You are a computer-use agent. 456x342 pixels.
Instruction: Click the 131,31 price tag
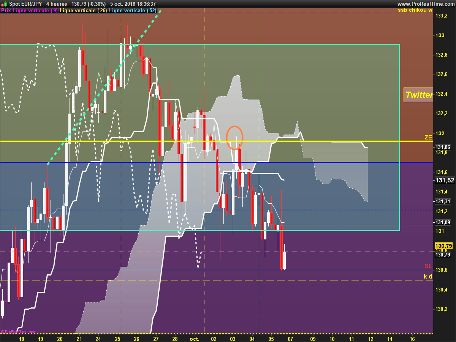[443, 202]
